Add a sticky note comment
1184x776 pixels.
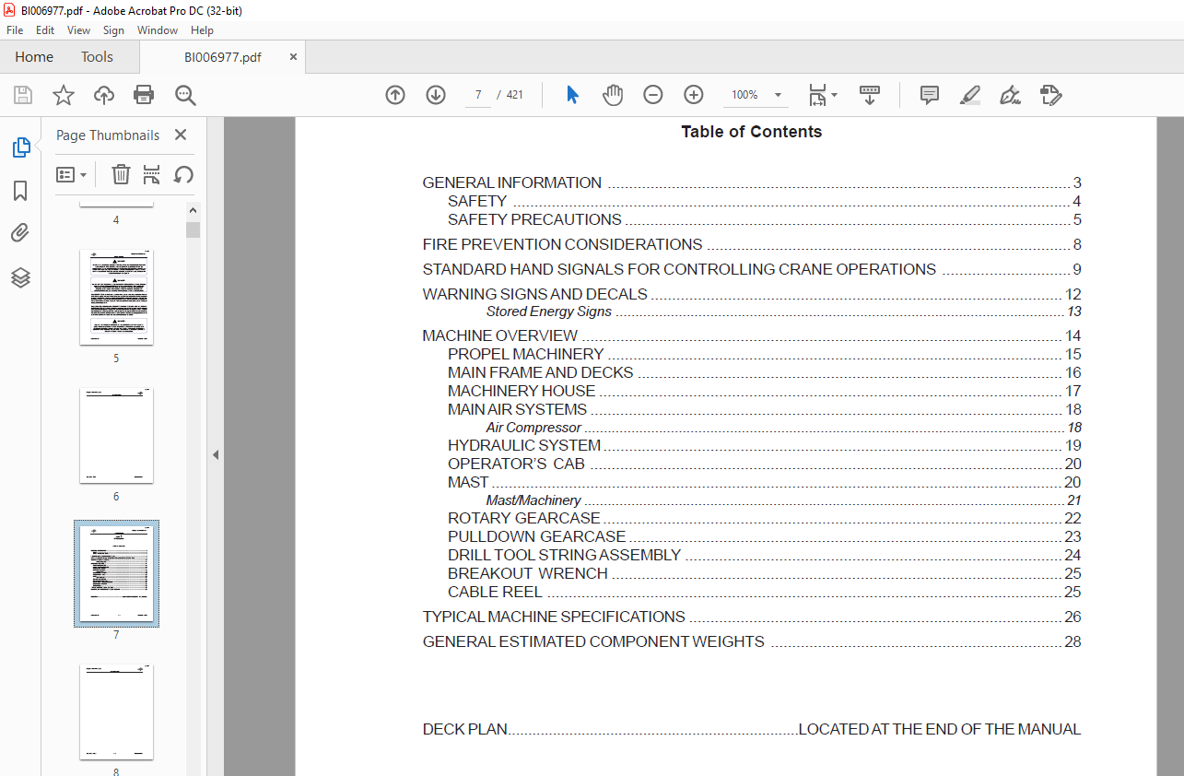pyautogui.click(x=930, y=95)
